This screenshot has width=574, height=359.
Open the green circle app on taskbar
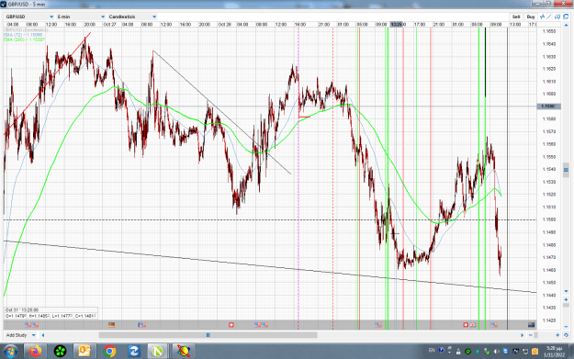coord(60,352)
